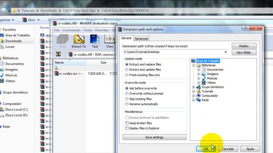Viewport: 273px width, 153px height.
Task: Click the greyed Add toolbar icon
Action: (x=63, y=39)
